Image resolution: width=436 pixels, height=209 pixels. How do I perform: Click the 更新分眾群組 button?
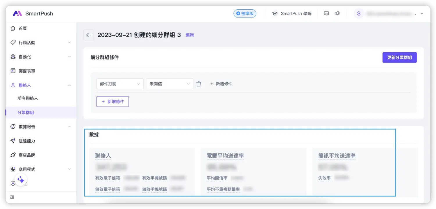pos(399,57)
